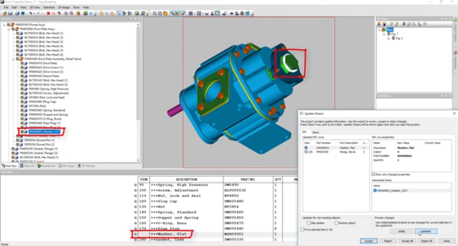Click blue icon next to WSH00001_Washer_1271 in Associated items
Viewport: 458px width, 246px height.
375,191
